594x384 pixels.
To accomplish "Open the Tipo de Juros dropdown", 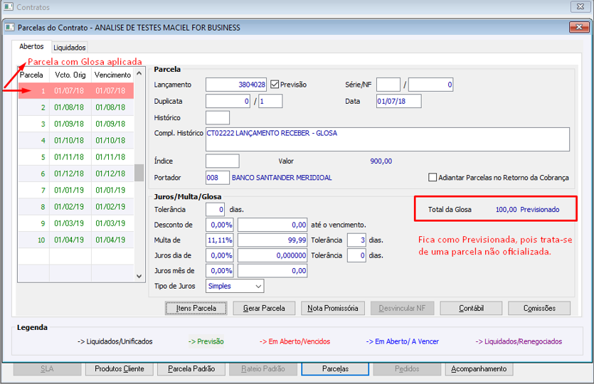I will (235, 286).
